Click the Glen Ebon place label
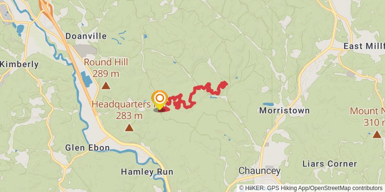The image size is (385, 192). click(88, 148)
